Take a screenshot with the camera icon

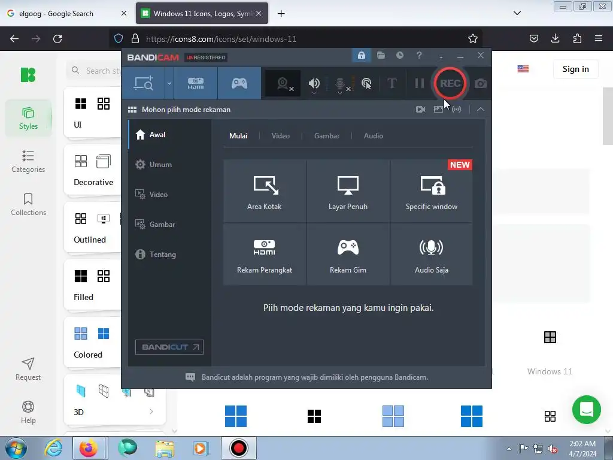pos(481,84)
